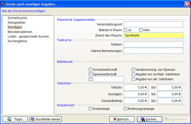Check Verabreichung von Speisen option
Viewport: 191px width, 124px height.
tap(133, 69)
